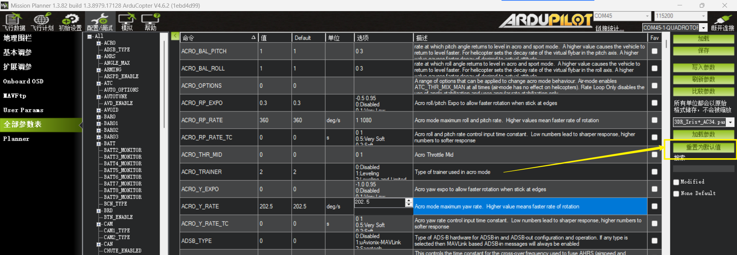Click the 链接统计 link stats link
The image size is (737, 255).
(610, 28)
